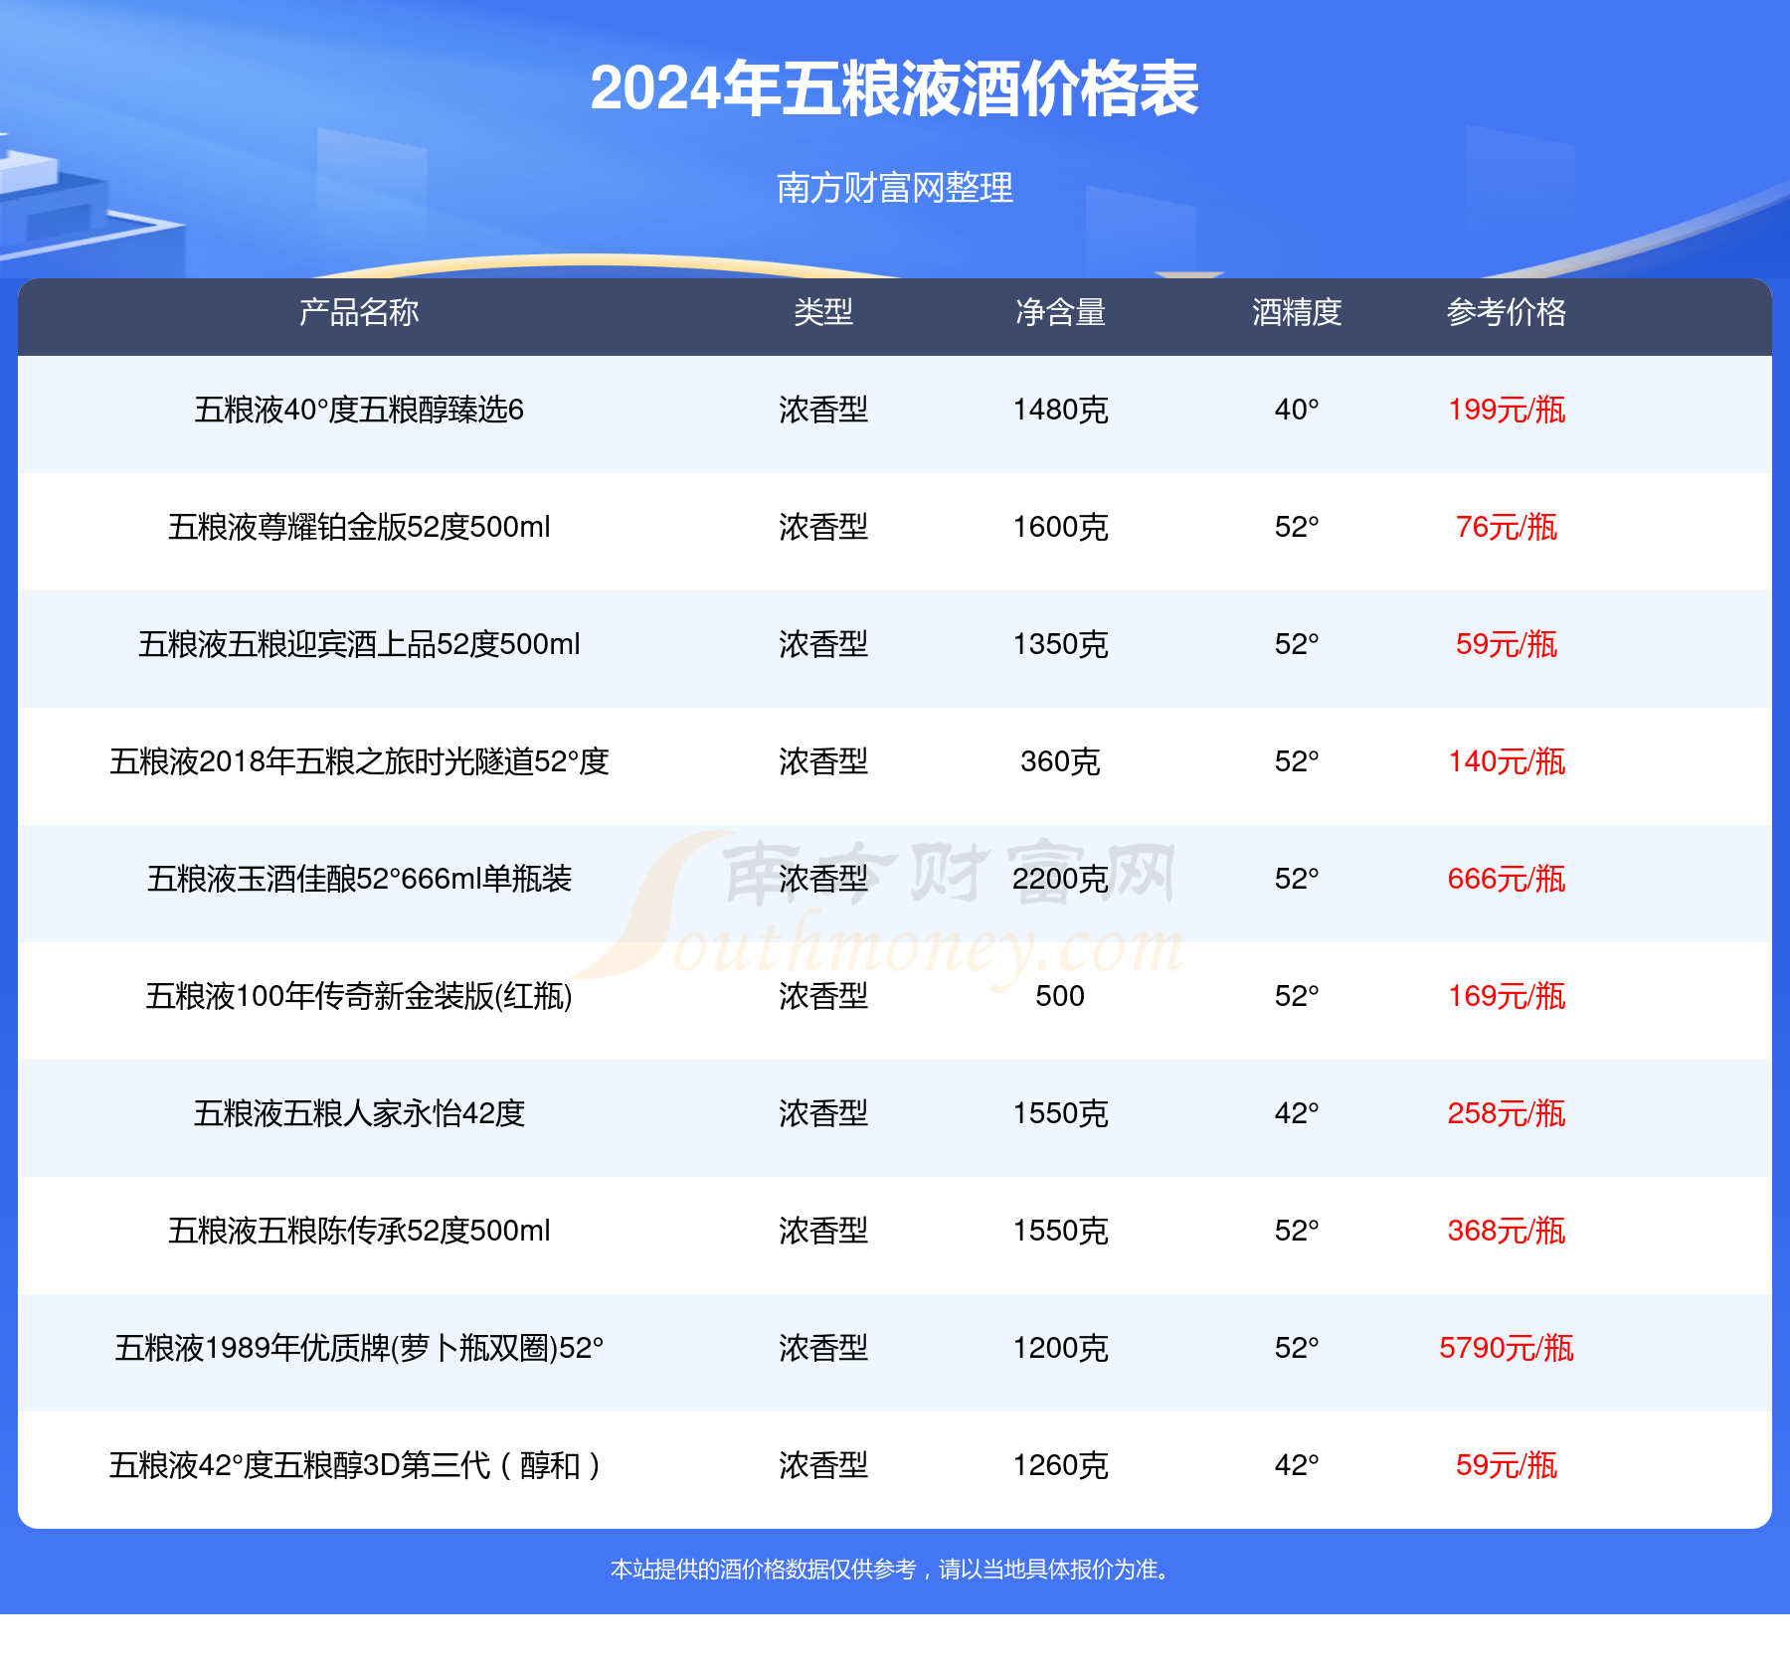The width and height of the screenshot is (1790, 1660).
Task: Click the net content 1260克
Action: coord(1060,1465)
